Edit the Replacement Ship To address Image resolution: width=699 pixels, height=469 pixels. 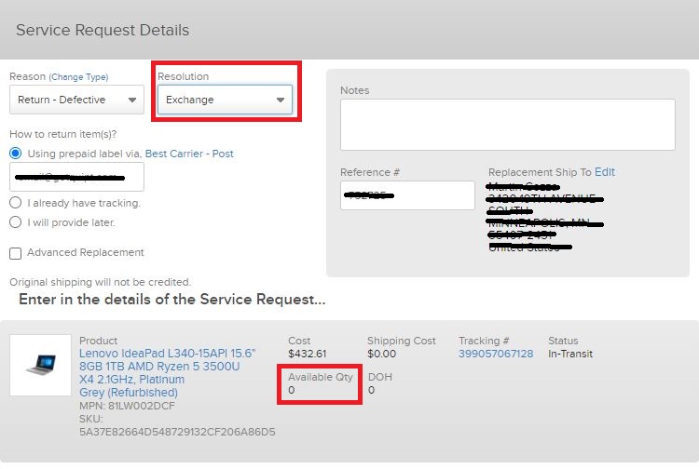(605, 172)
